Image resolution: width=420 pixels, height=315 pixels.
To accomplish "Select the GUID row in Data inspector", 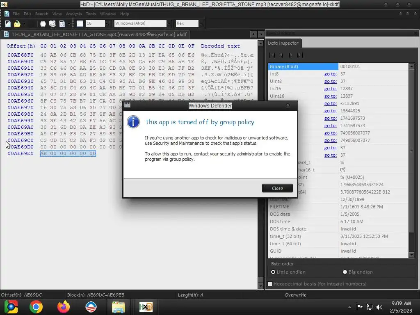I will (338, 251).
